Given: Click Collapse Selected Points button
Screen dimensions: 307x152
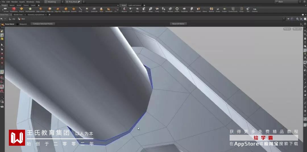Looking at the screenshot, I should point(43,24).
